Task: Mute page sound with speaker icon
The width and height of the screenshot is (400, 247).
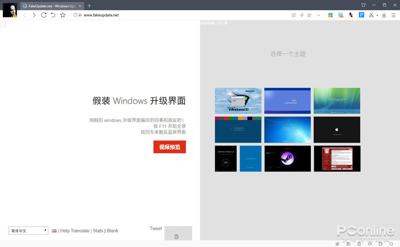Action: point(370,244)
